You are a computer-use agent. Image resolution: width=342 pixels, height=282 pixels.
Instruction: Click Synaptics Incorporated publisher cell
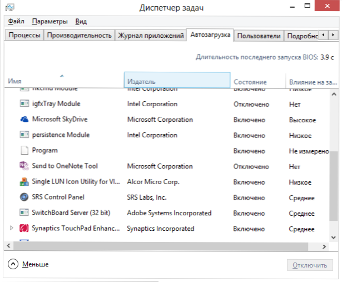tap(160, 229)
